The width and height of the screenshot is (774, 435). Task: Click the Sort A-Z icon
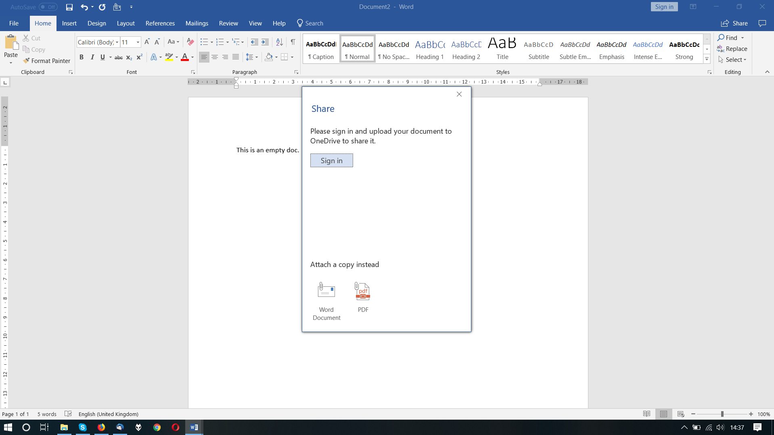[x=279, y=42]
